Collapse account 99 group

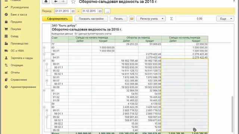tap(44, 107)
